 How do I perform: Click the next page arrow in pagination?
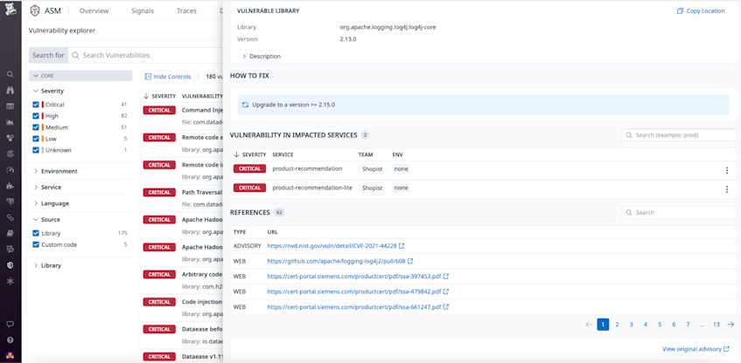tap(731, 325)
